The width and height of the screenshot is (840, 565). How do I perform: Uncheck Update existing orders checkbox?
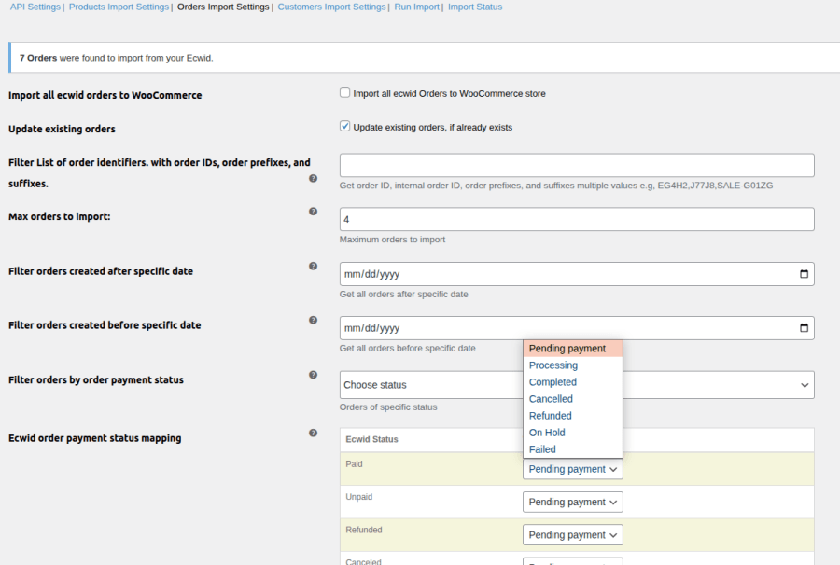(345, 127)
